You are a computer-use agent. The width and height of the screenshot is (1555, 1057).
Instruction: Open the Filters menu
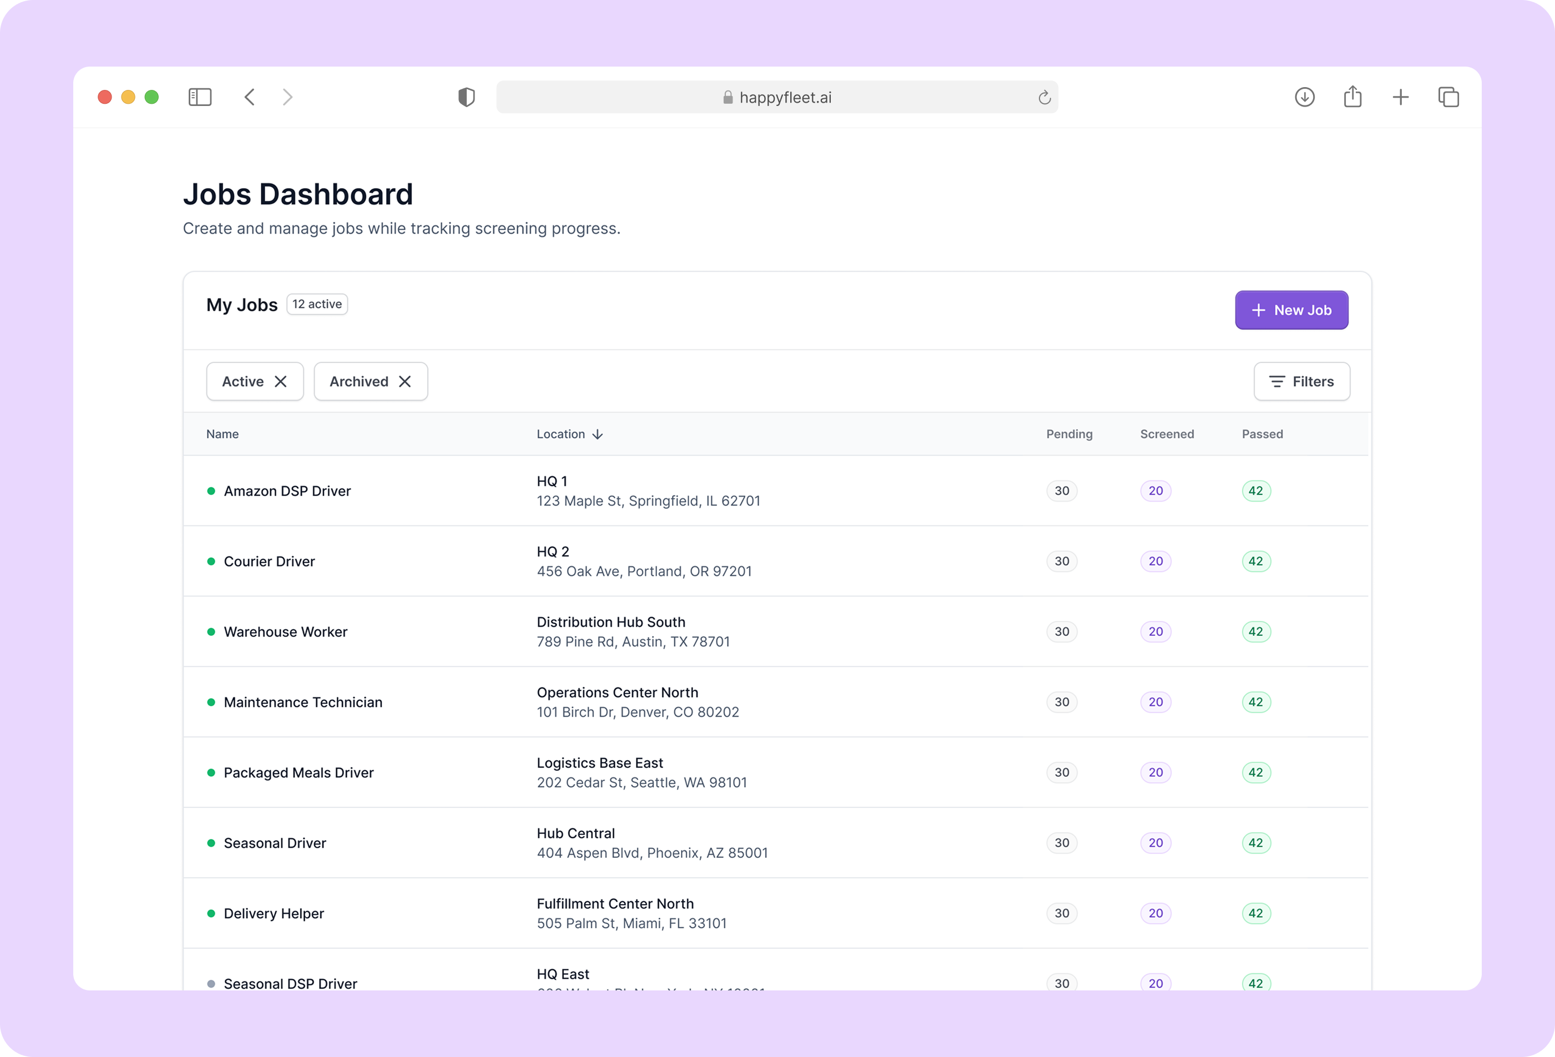[x=1301, y=381]
